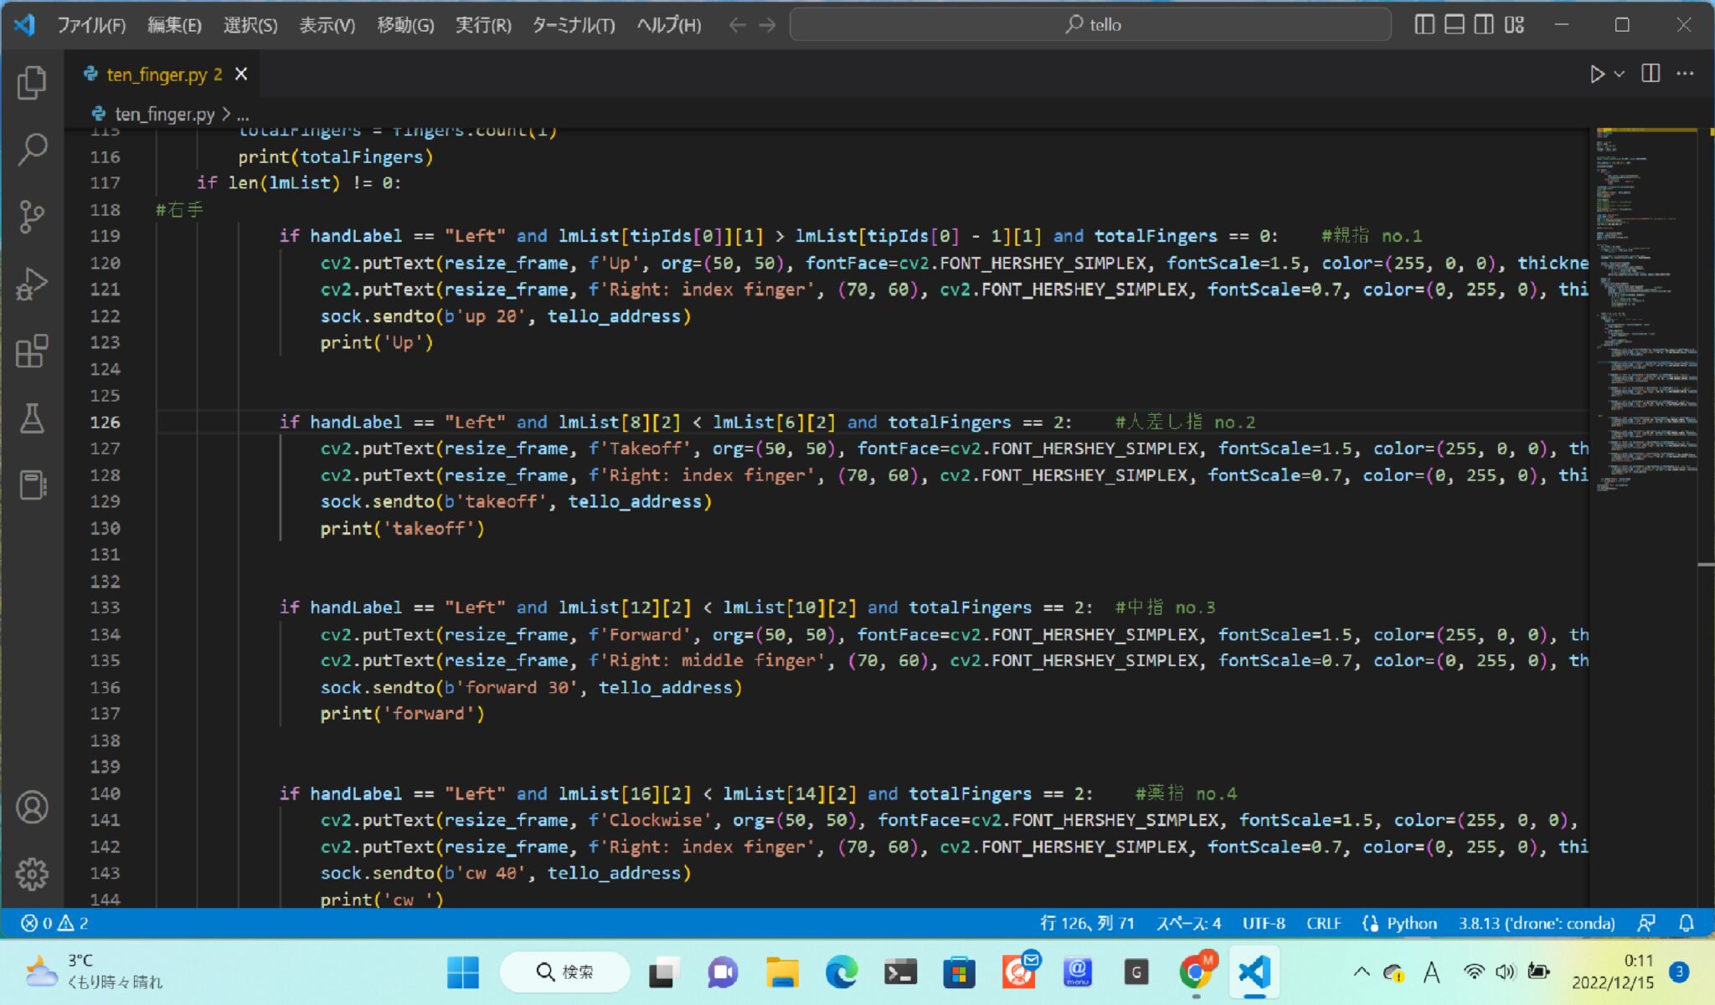Click the errors and warnings status indicator
The width and height of the screenshot is (1715, 1005).
55,923
